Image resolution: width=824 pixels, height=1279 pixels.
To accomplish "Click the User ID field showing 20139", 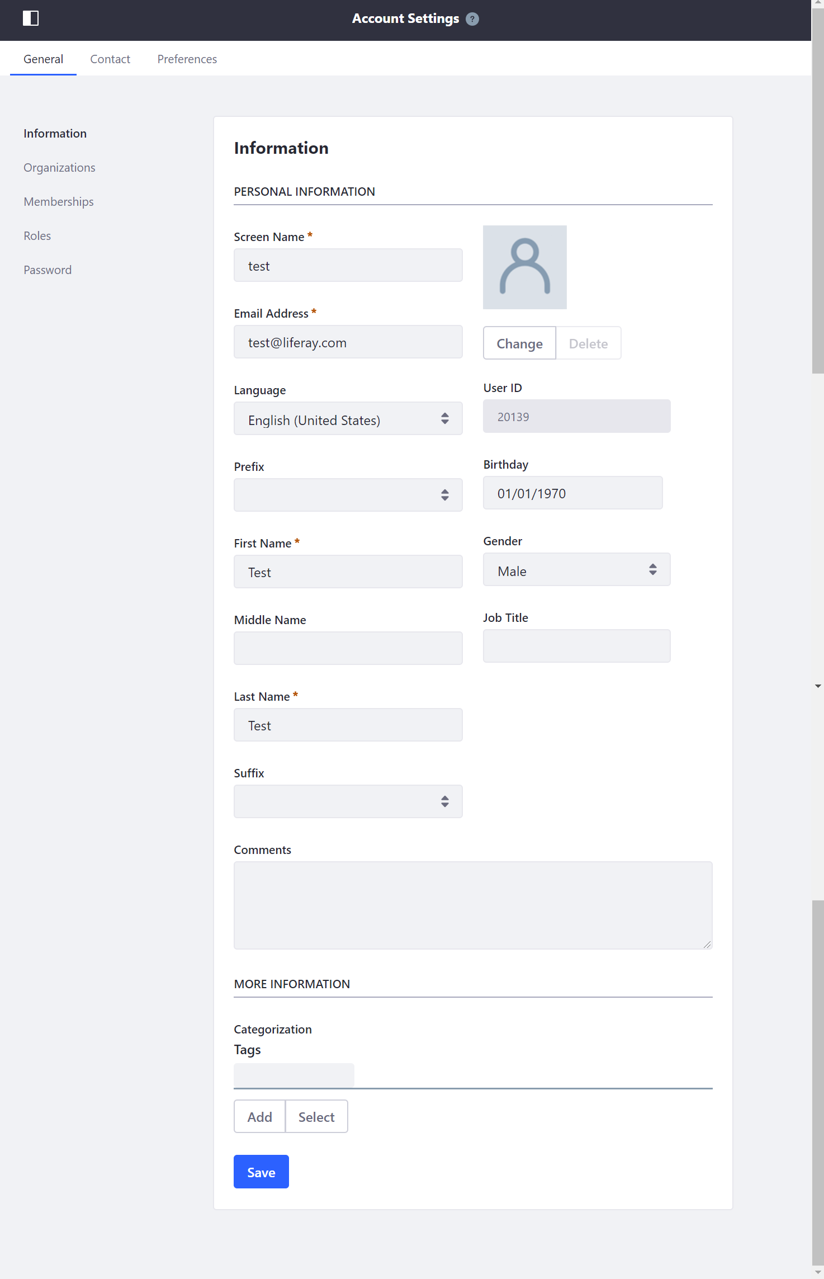I will point(576,416).
